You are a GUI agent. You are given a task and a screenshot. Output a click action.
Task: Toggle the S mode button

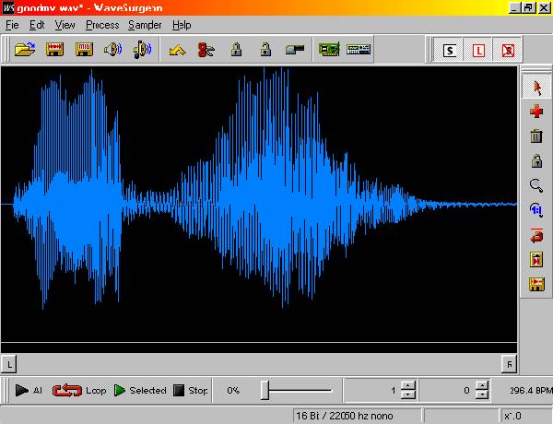(450, 51)
